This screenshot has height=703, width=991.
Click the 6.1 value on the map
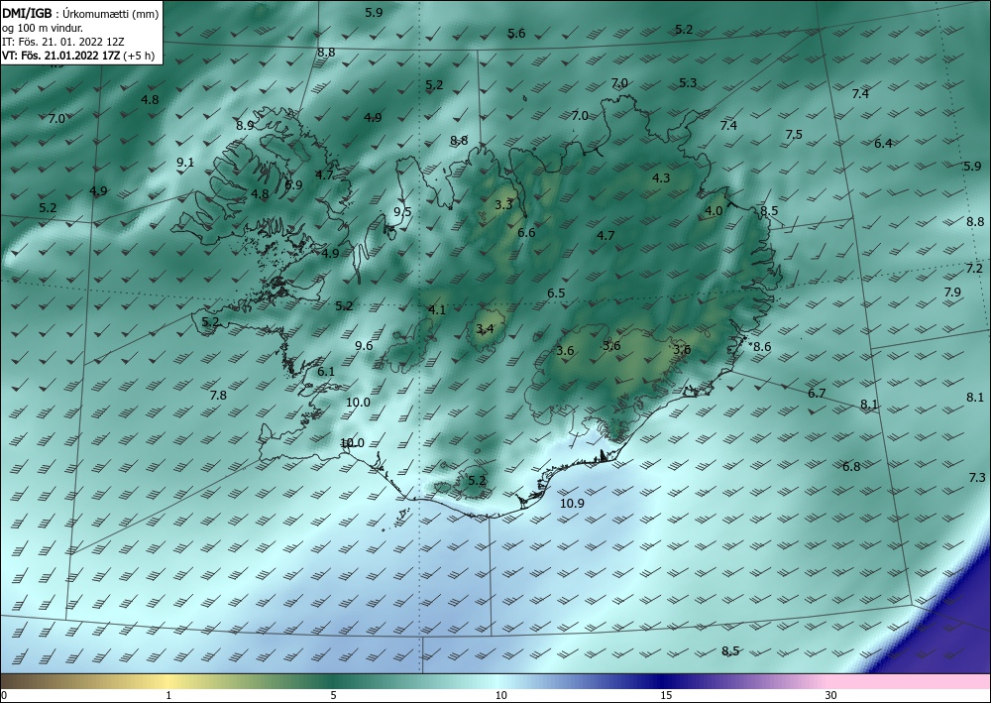326,371
